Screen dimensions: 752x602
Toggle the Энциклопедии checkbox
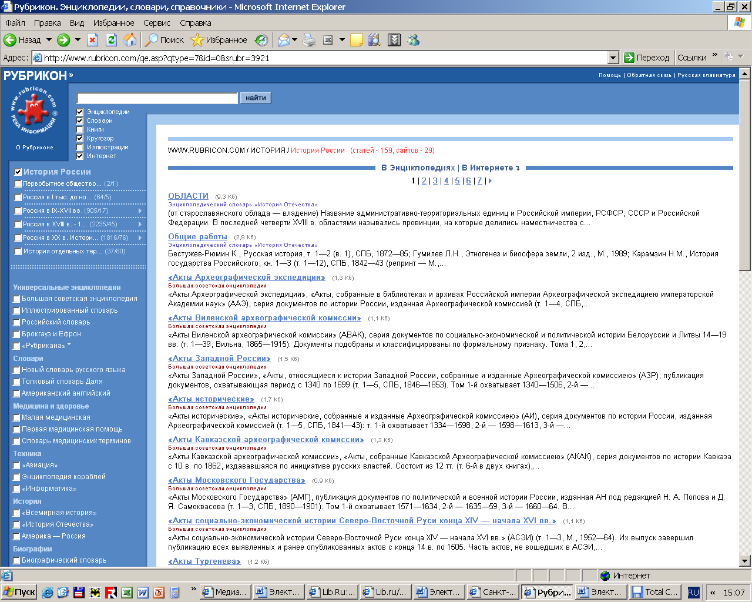pos(80,112)
